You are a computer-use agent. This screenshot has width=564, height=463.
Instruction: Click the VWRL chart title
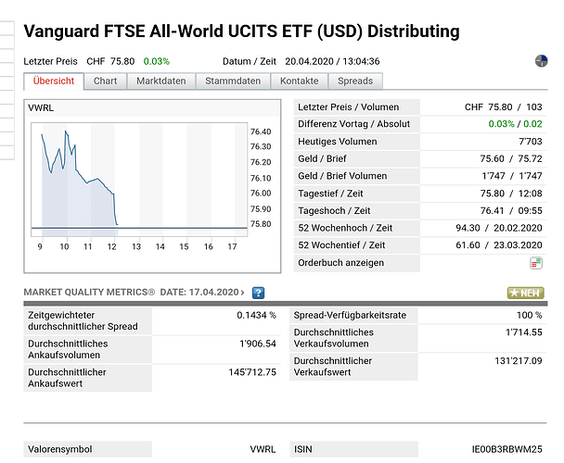point(41,108)
